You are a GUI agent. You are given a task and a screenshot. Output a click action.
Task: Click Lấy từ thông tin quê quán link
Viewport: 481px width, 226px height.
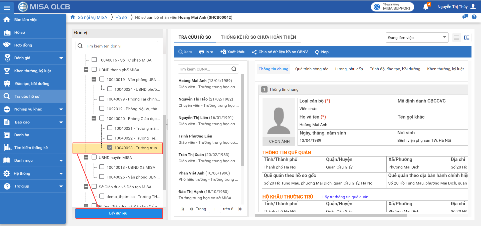[x=345, y=197]
